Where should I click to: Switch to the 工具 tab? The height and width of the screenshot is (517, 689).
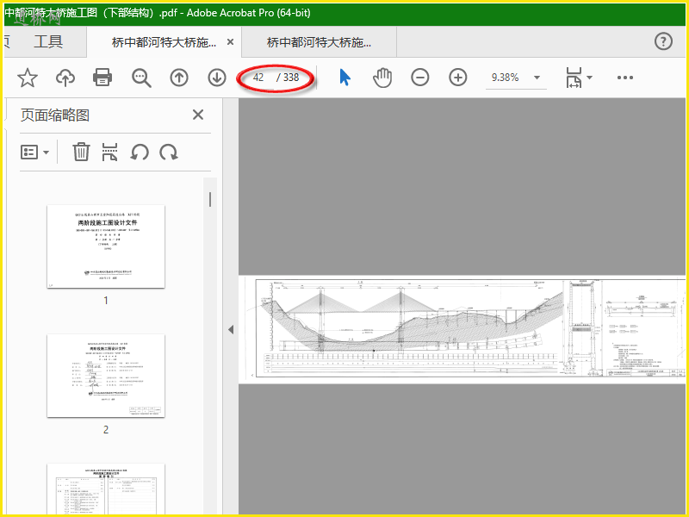48,41
